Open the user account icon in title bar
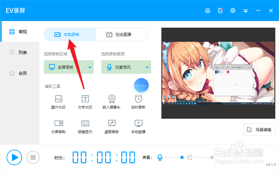Screen dimensions: 279x171 (x=208, y=11)
